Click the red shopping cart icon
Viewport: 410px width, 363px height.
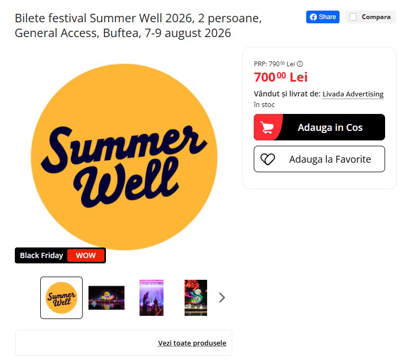[x=267, y=127]
